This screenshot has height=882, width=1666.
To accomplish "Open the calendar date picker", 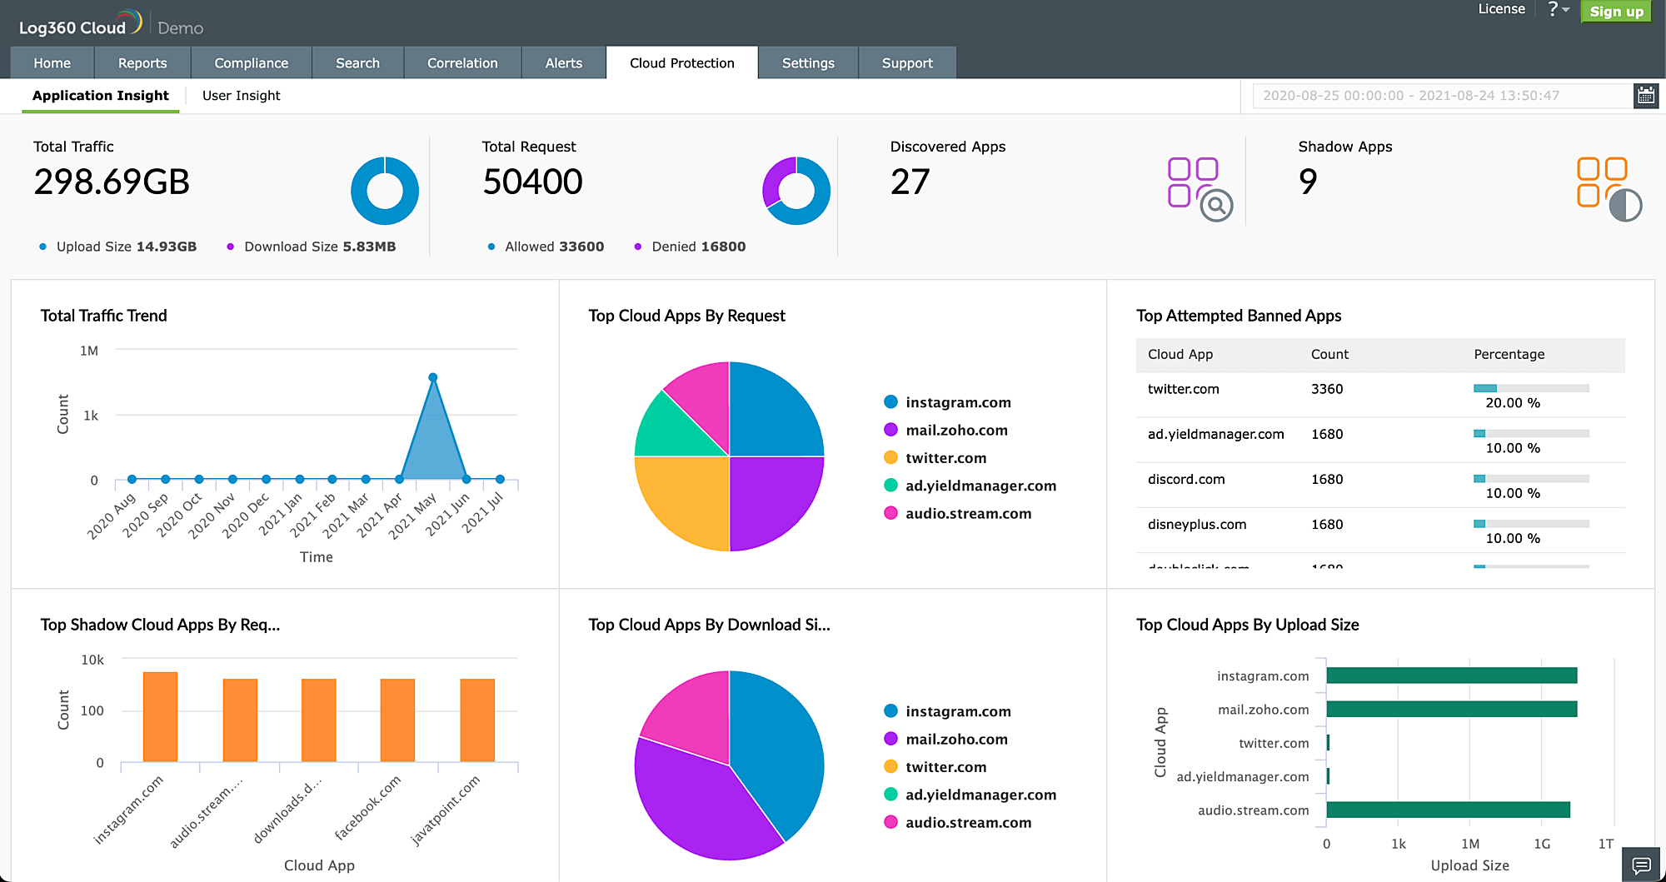I will (x=1645, y=95).
